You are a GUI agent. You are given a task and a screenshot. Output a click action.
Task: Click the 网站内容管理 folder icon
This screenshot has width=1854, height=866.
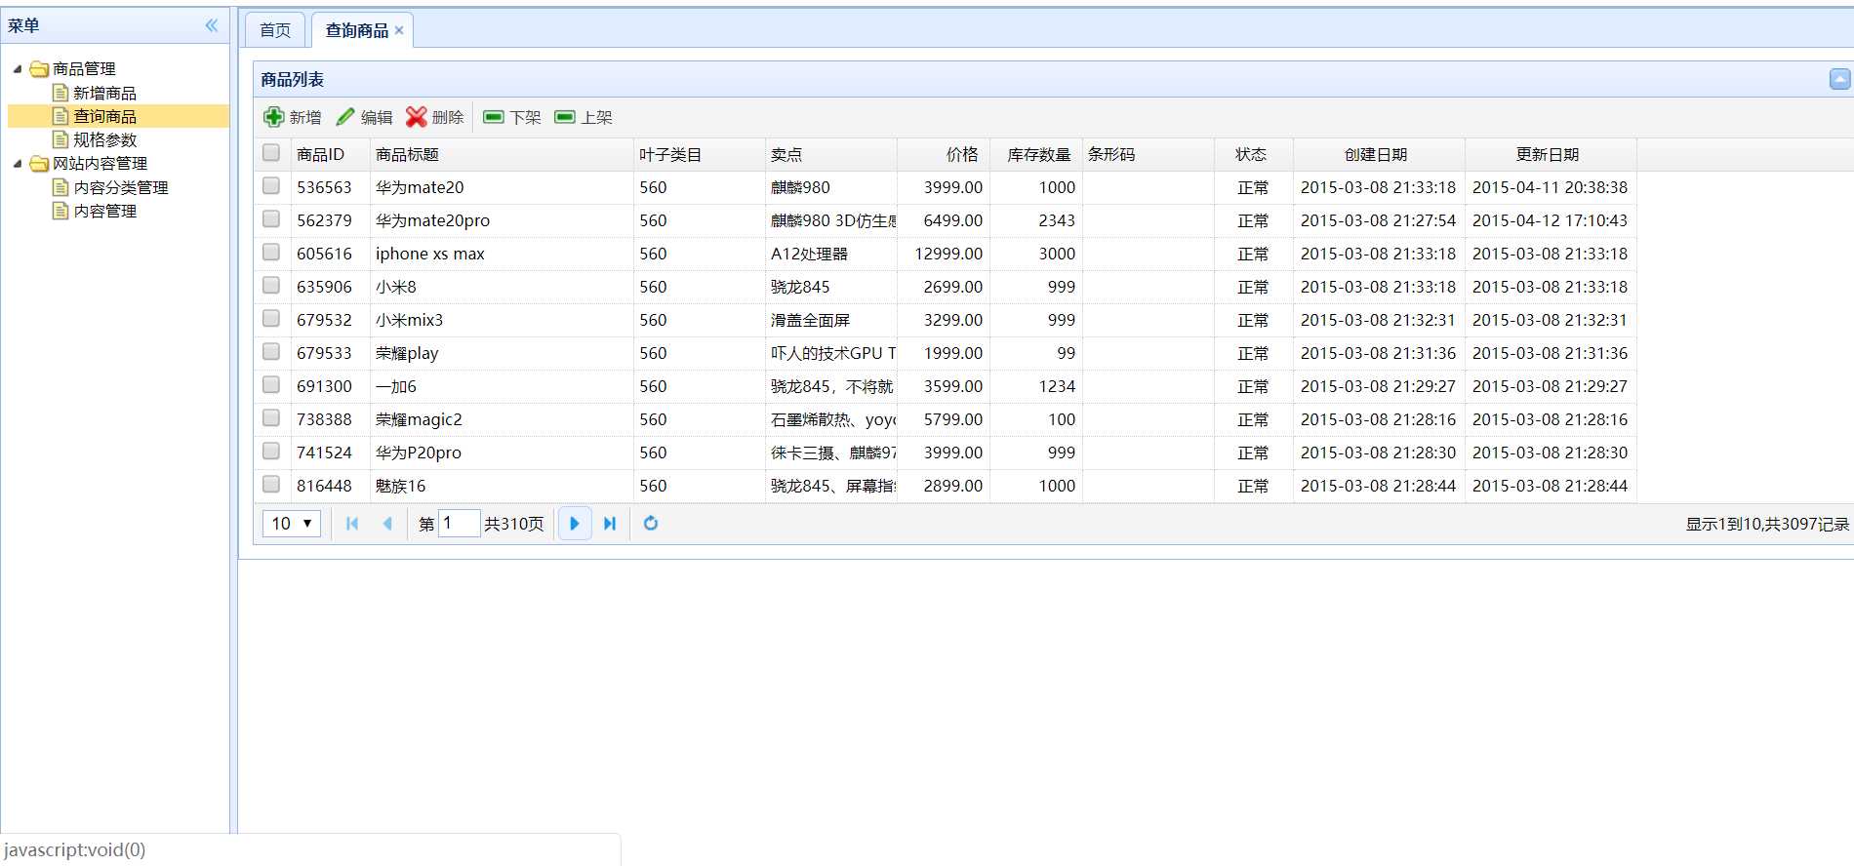39,164
